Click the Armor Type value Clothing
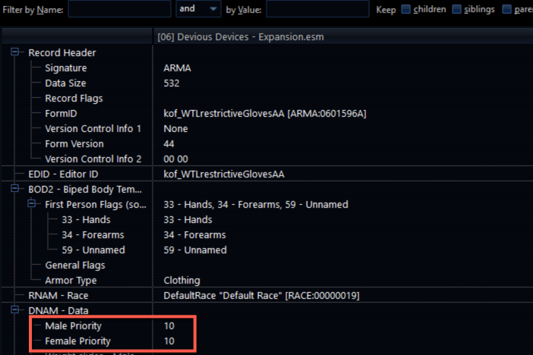The width and height of the screenshot is (533, 355). [x=182, y=281]
